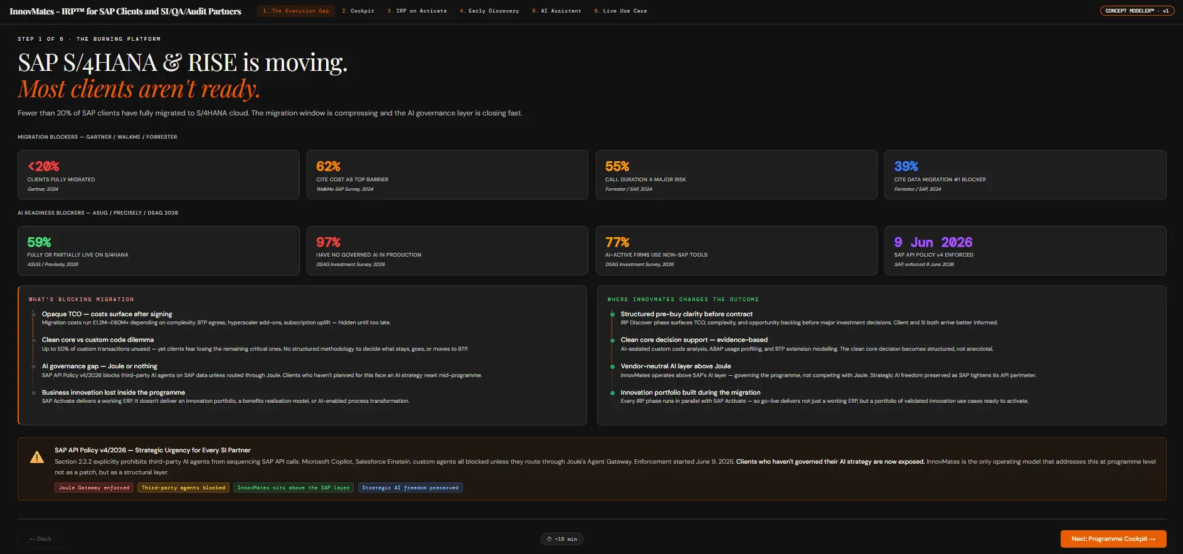This screenshot has height=554, width=1183.
Task: Select the "<20%" clients fully migrated card
Action: pyautogui.click(x=159, y=174)
